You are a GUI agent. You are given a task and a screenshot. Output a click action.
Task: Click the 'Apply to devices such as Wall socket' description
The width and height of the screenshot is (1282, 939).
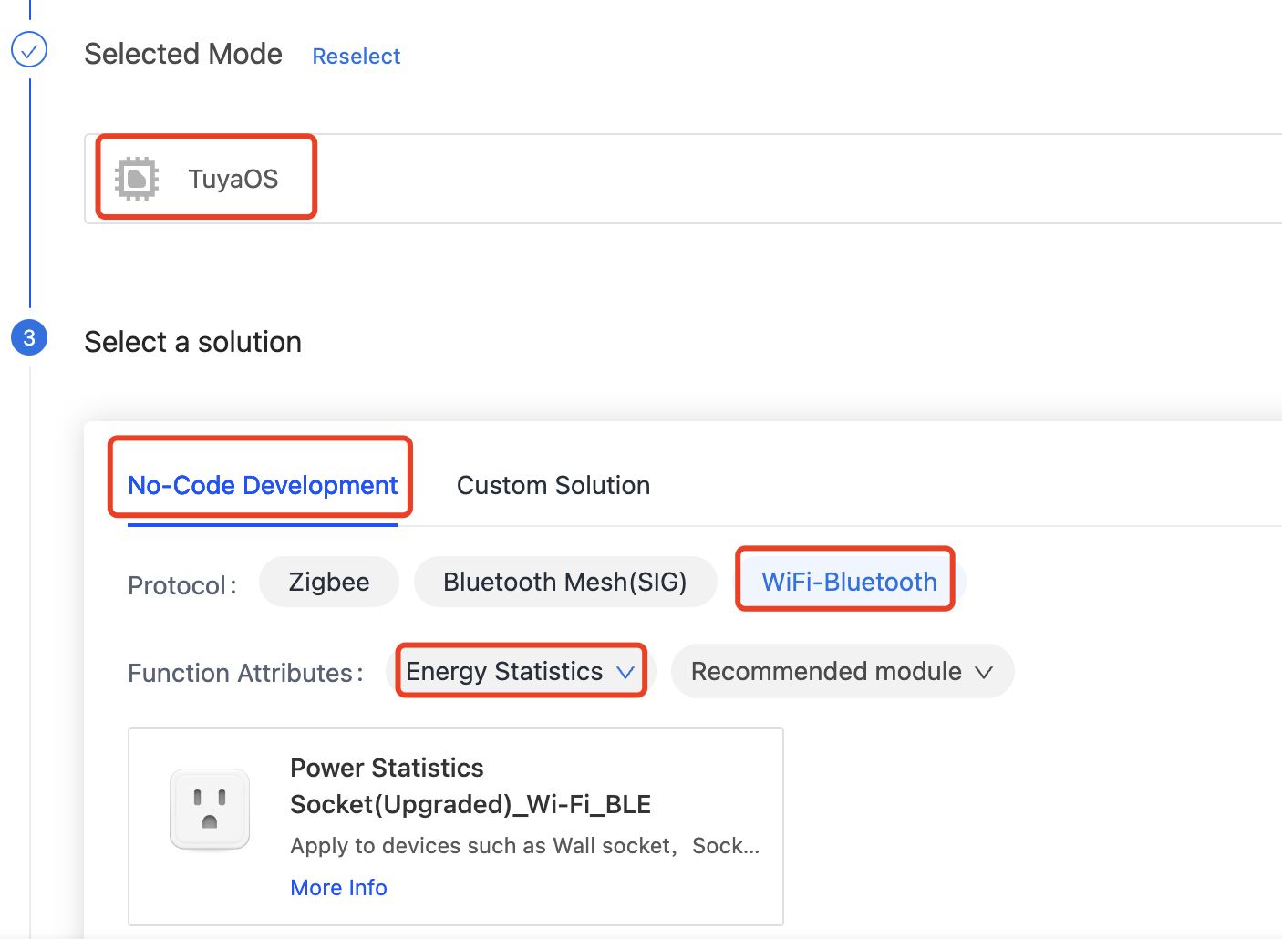pos(525,846)
